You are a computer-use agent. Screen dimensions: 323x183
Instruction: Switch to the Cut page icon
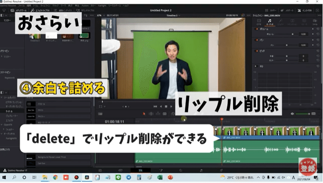coord(120,171)
